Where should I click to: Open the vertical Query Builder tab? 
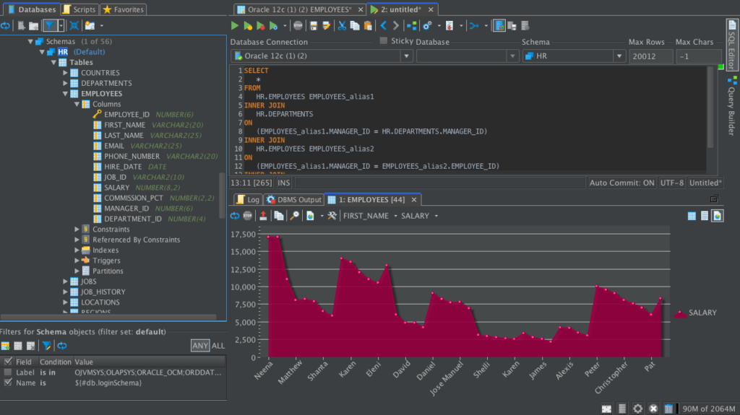point(731,106)
